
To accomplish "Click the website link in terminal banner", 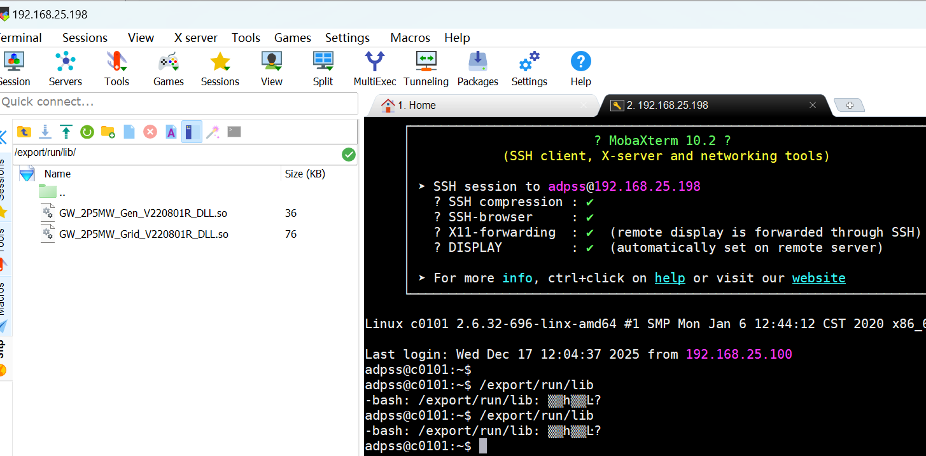I will (x=818, y=278).
